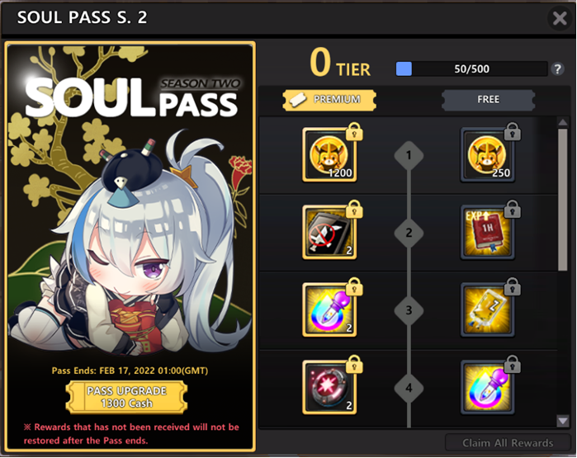Image resolution: width=577 pixels, height=458 pixels.
Task: Click free tier 3 golden ticket reward
Action: pos(488,310)
